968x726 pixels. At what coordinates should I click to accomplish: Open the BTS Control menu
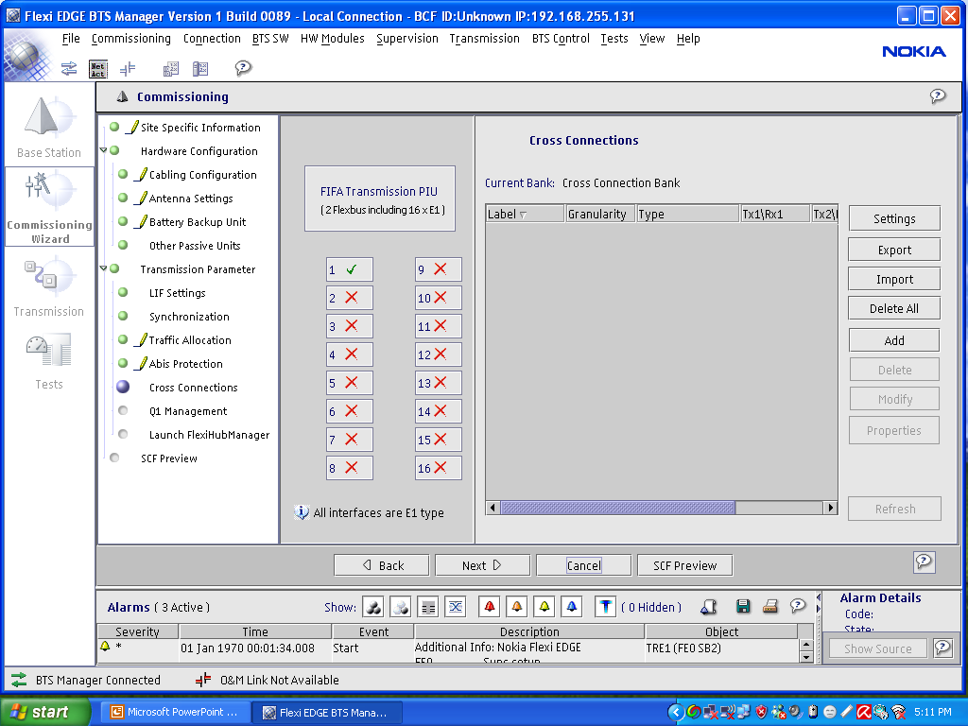tap(561, 39)
